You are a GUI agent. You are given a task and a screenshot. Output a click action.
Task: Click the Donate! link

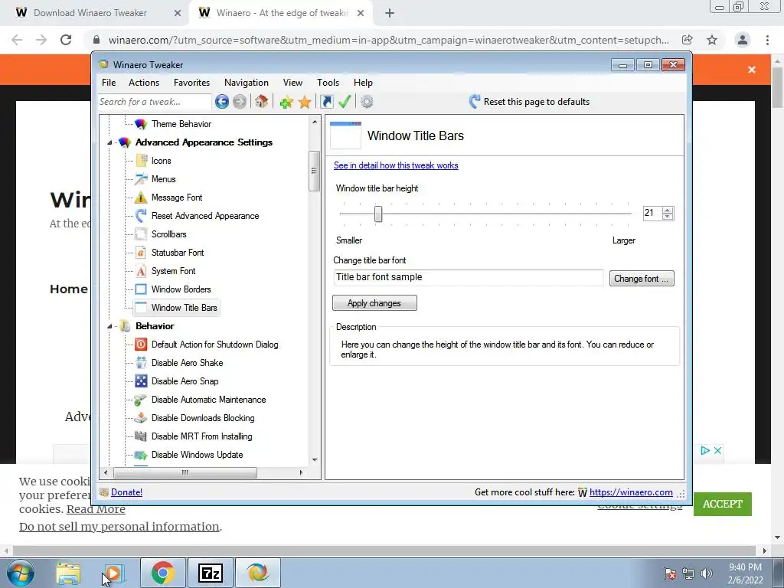(x=126, y=492)
